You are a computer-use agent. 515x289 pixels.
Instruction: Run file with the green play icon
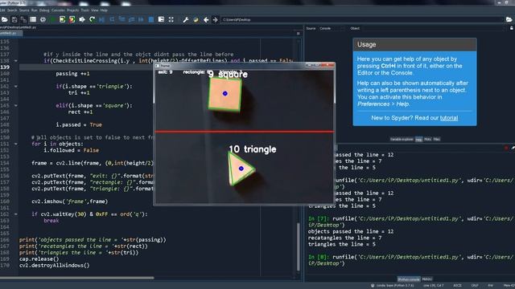tap(52, 19)
